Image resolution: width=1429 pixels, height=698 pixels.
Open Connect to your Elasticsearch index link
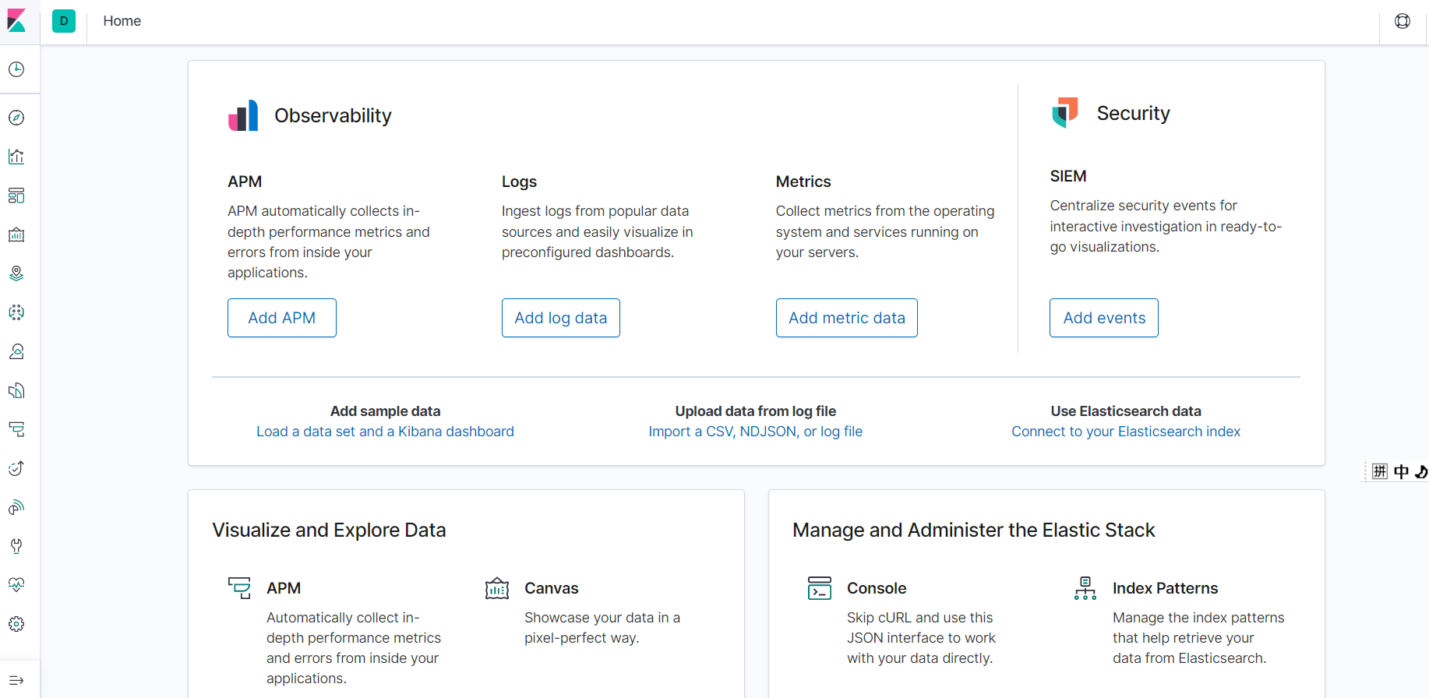coord(1126,432)
